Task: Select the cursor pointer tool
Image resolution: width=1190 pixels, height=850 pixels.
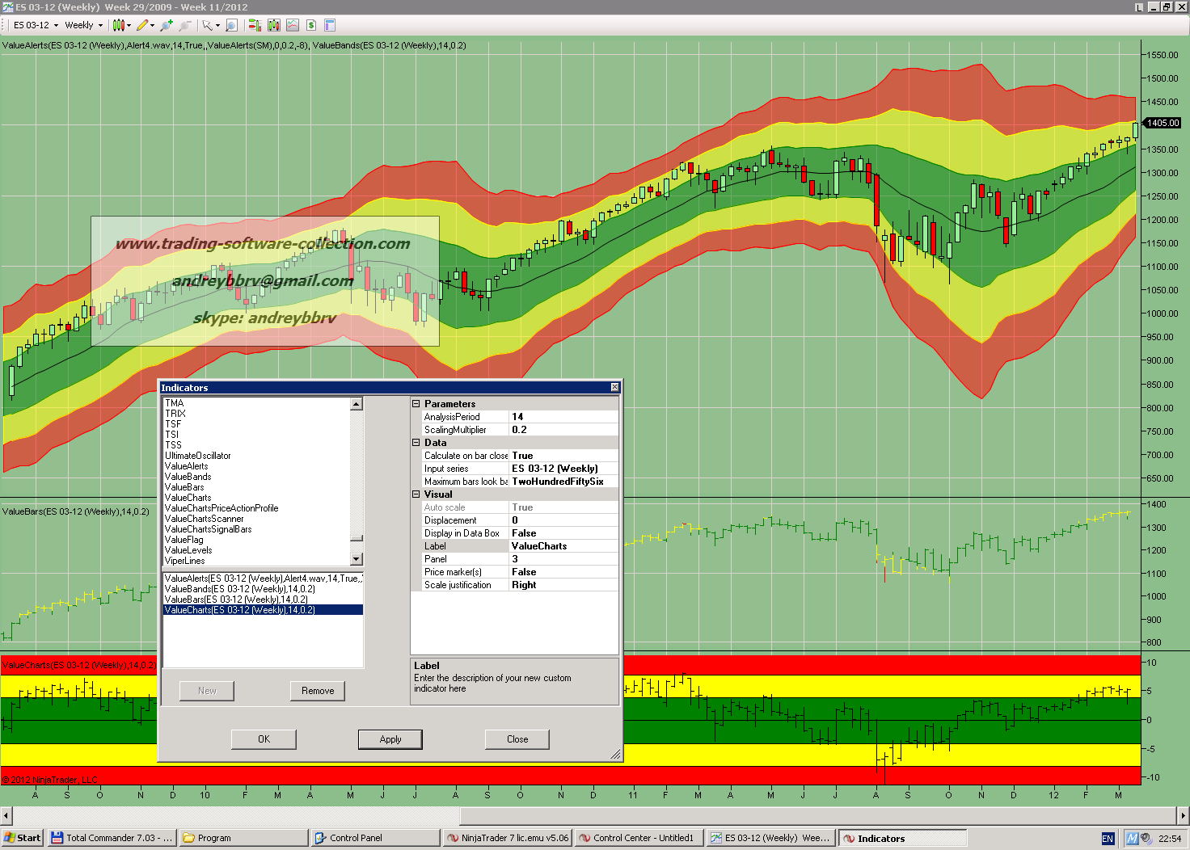Action: (x=208, y=25)
